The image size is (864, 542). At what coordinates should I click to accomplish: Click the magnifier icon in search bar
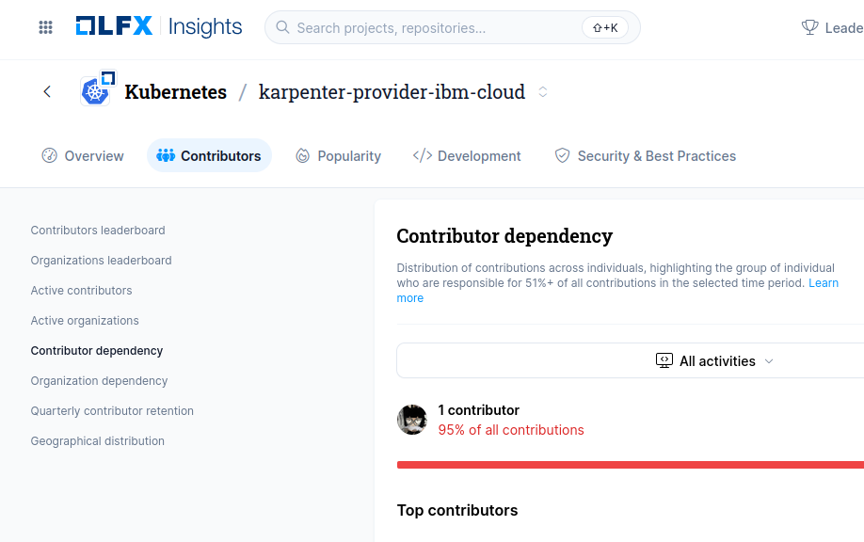[x=282, y=28]
